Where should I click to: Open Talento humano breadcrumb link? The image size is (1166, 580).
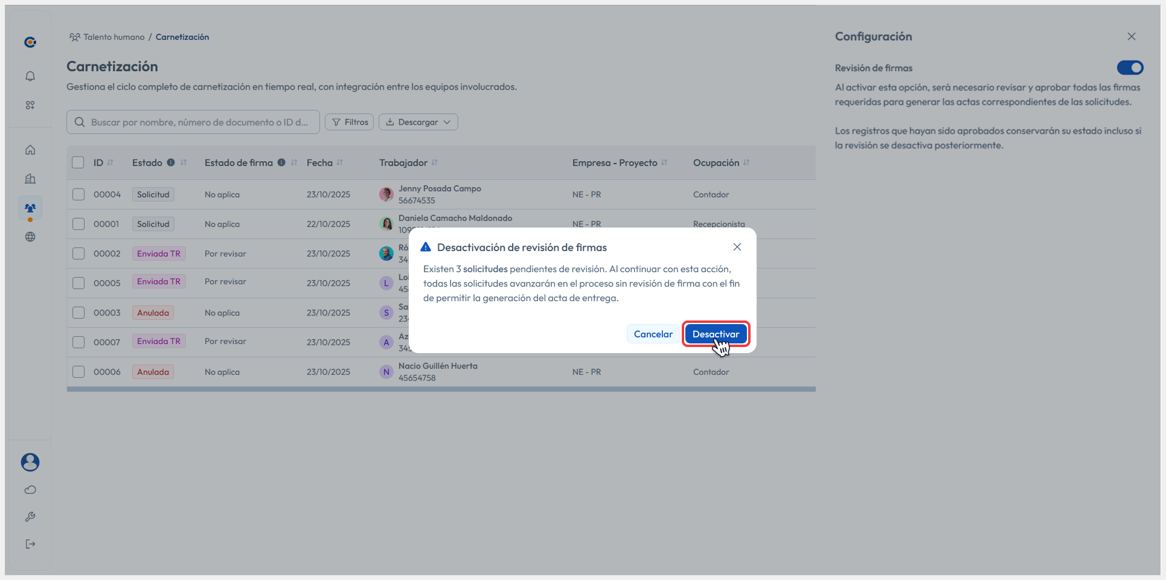pos(114,37)
